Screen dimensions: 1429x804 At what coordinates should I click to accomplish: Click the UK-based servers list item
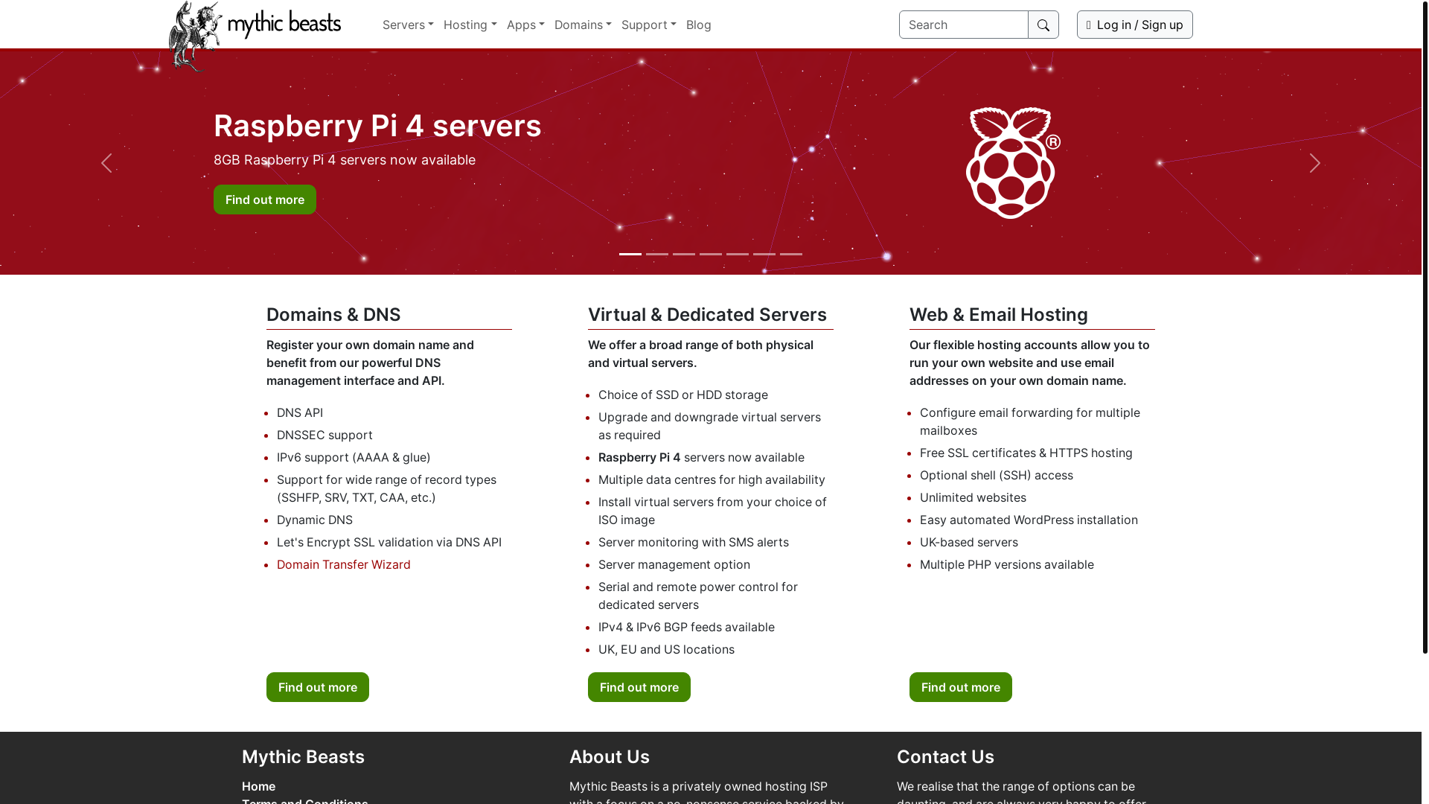point(969,542)
